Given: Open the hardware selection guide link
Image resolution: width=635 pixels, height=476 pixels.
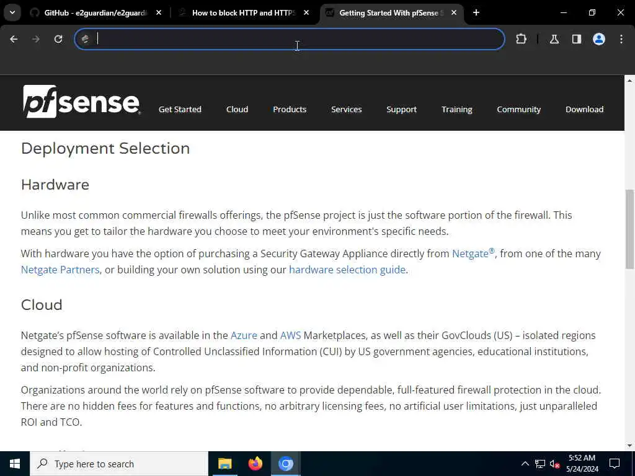Looking at the screenshot, I should pyautogui.click(x=347, y=270).
